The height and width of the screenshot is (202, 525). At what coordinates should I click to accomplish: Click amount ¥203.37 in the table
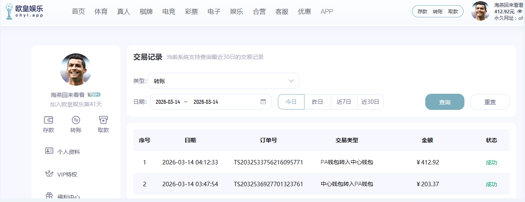point(427,184)
